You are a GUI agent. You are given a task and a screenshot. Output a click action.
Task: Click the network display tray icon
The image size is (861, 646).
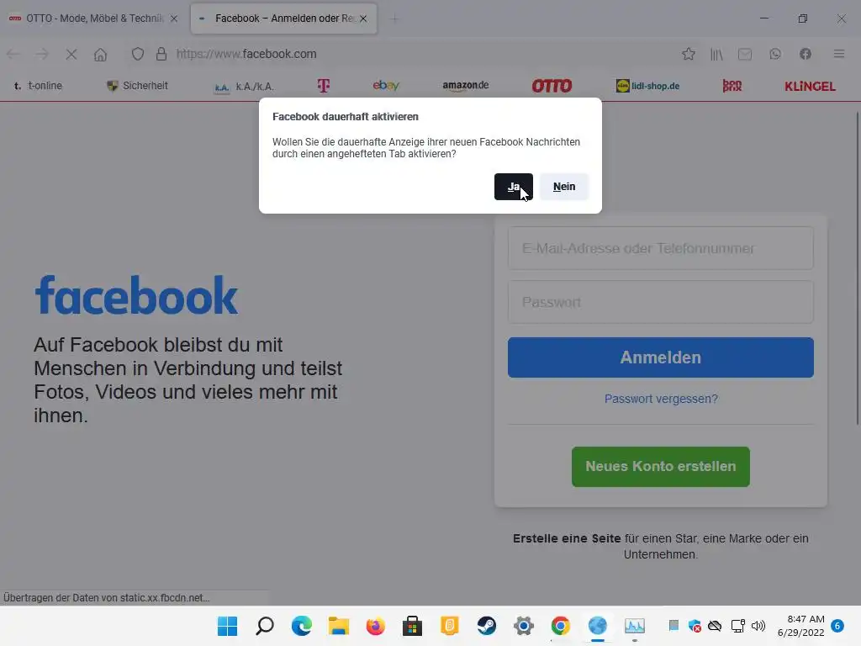(x=738, y=626)
